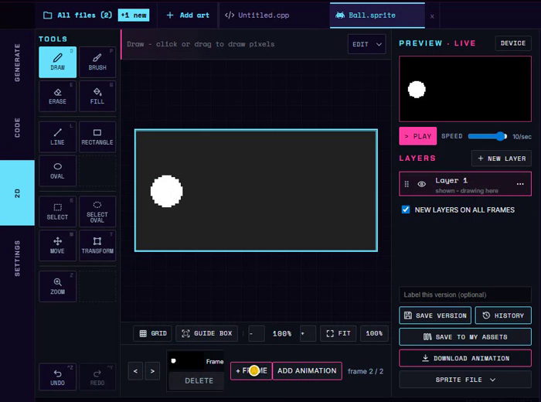Viewport: 541px width, 402px height.
Task: Open the Edit mode dropdown
Action: (x=367, y=44)
